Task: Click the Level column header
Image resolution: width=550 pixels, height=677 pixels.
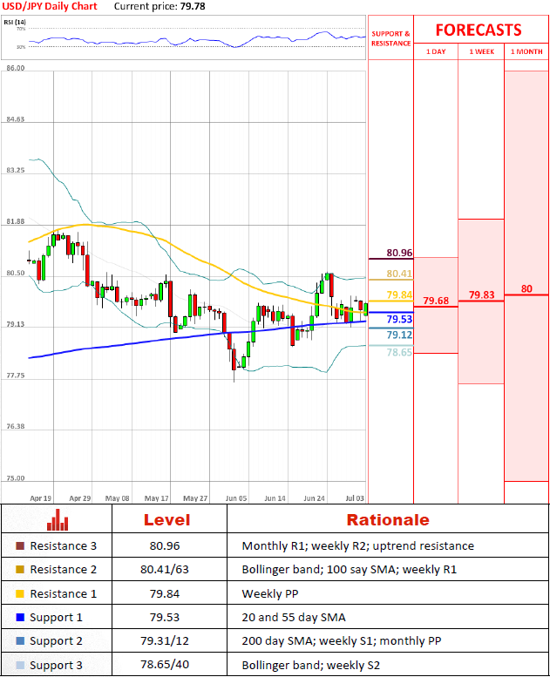Action: click(166, 520)
